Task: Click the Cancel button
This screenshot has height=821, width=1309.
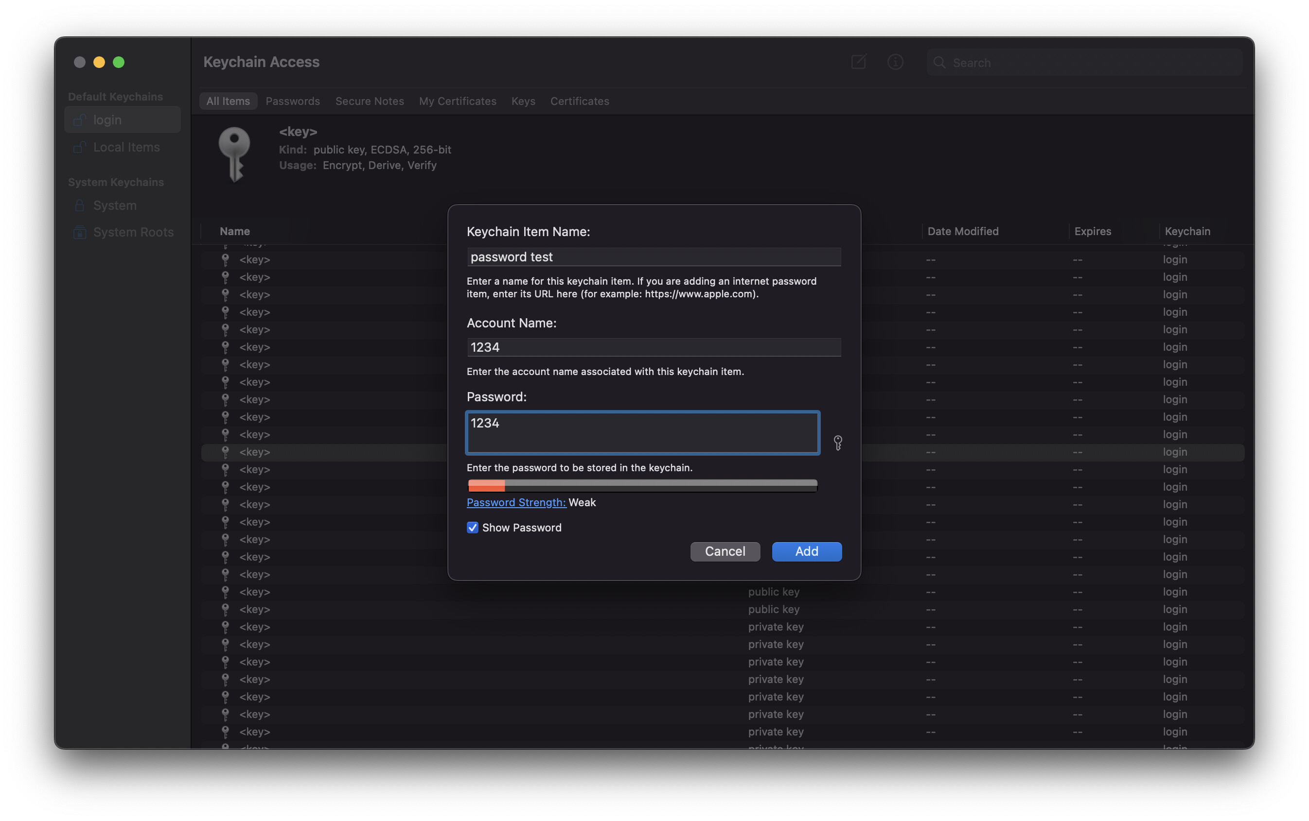Action: pyautogui.click(x=725, y=551)
